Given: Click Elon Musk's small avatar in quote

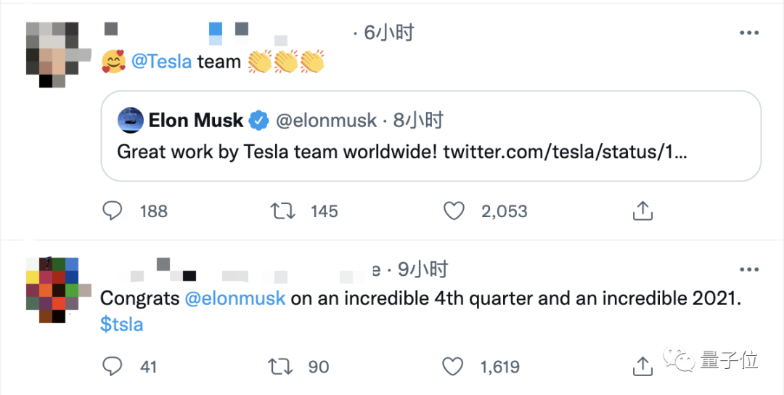Looking at the screenshot, I should point(130,121).
